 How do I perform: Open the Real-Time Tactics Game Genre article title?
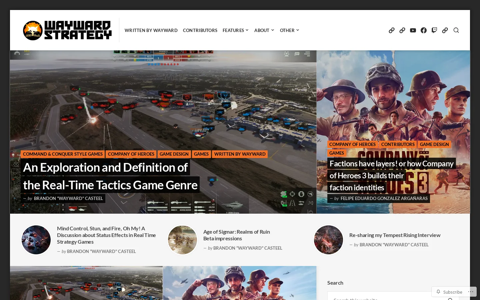click(x=110, y=176)
